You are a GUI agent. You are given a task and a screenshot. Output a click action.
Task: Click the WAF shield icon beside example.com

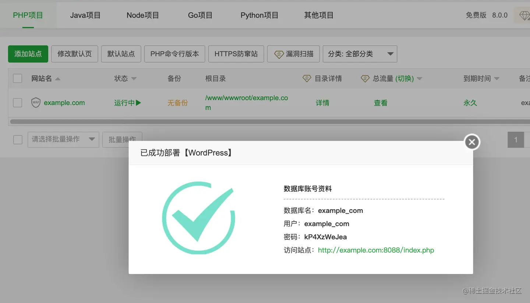36,103
